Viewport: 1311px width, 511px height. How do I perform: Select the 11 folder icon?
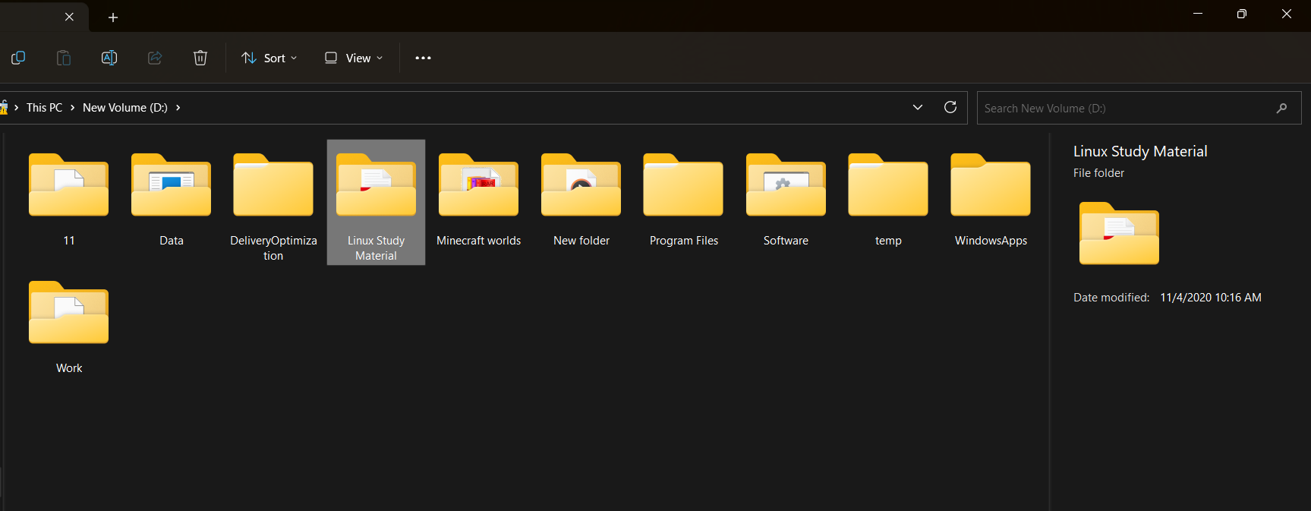pos(68,185)
